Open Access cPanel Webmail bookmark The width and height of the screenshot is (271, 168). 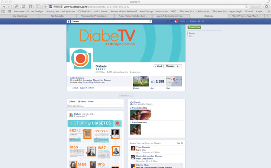(x=124, y=12)
